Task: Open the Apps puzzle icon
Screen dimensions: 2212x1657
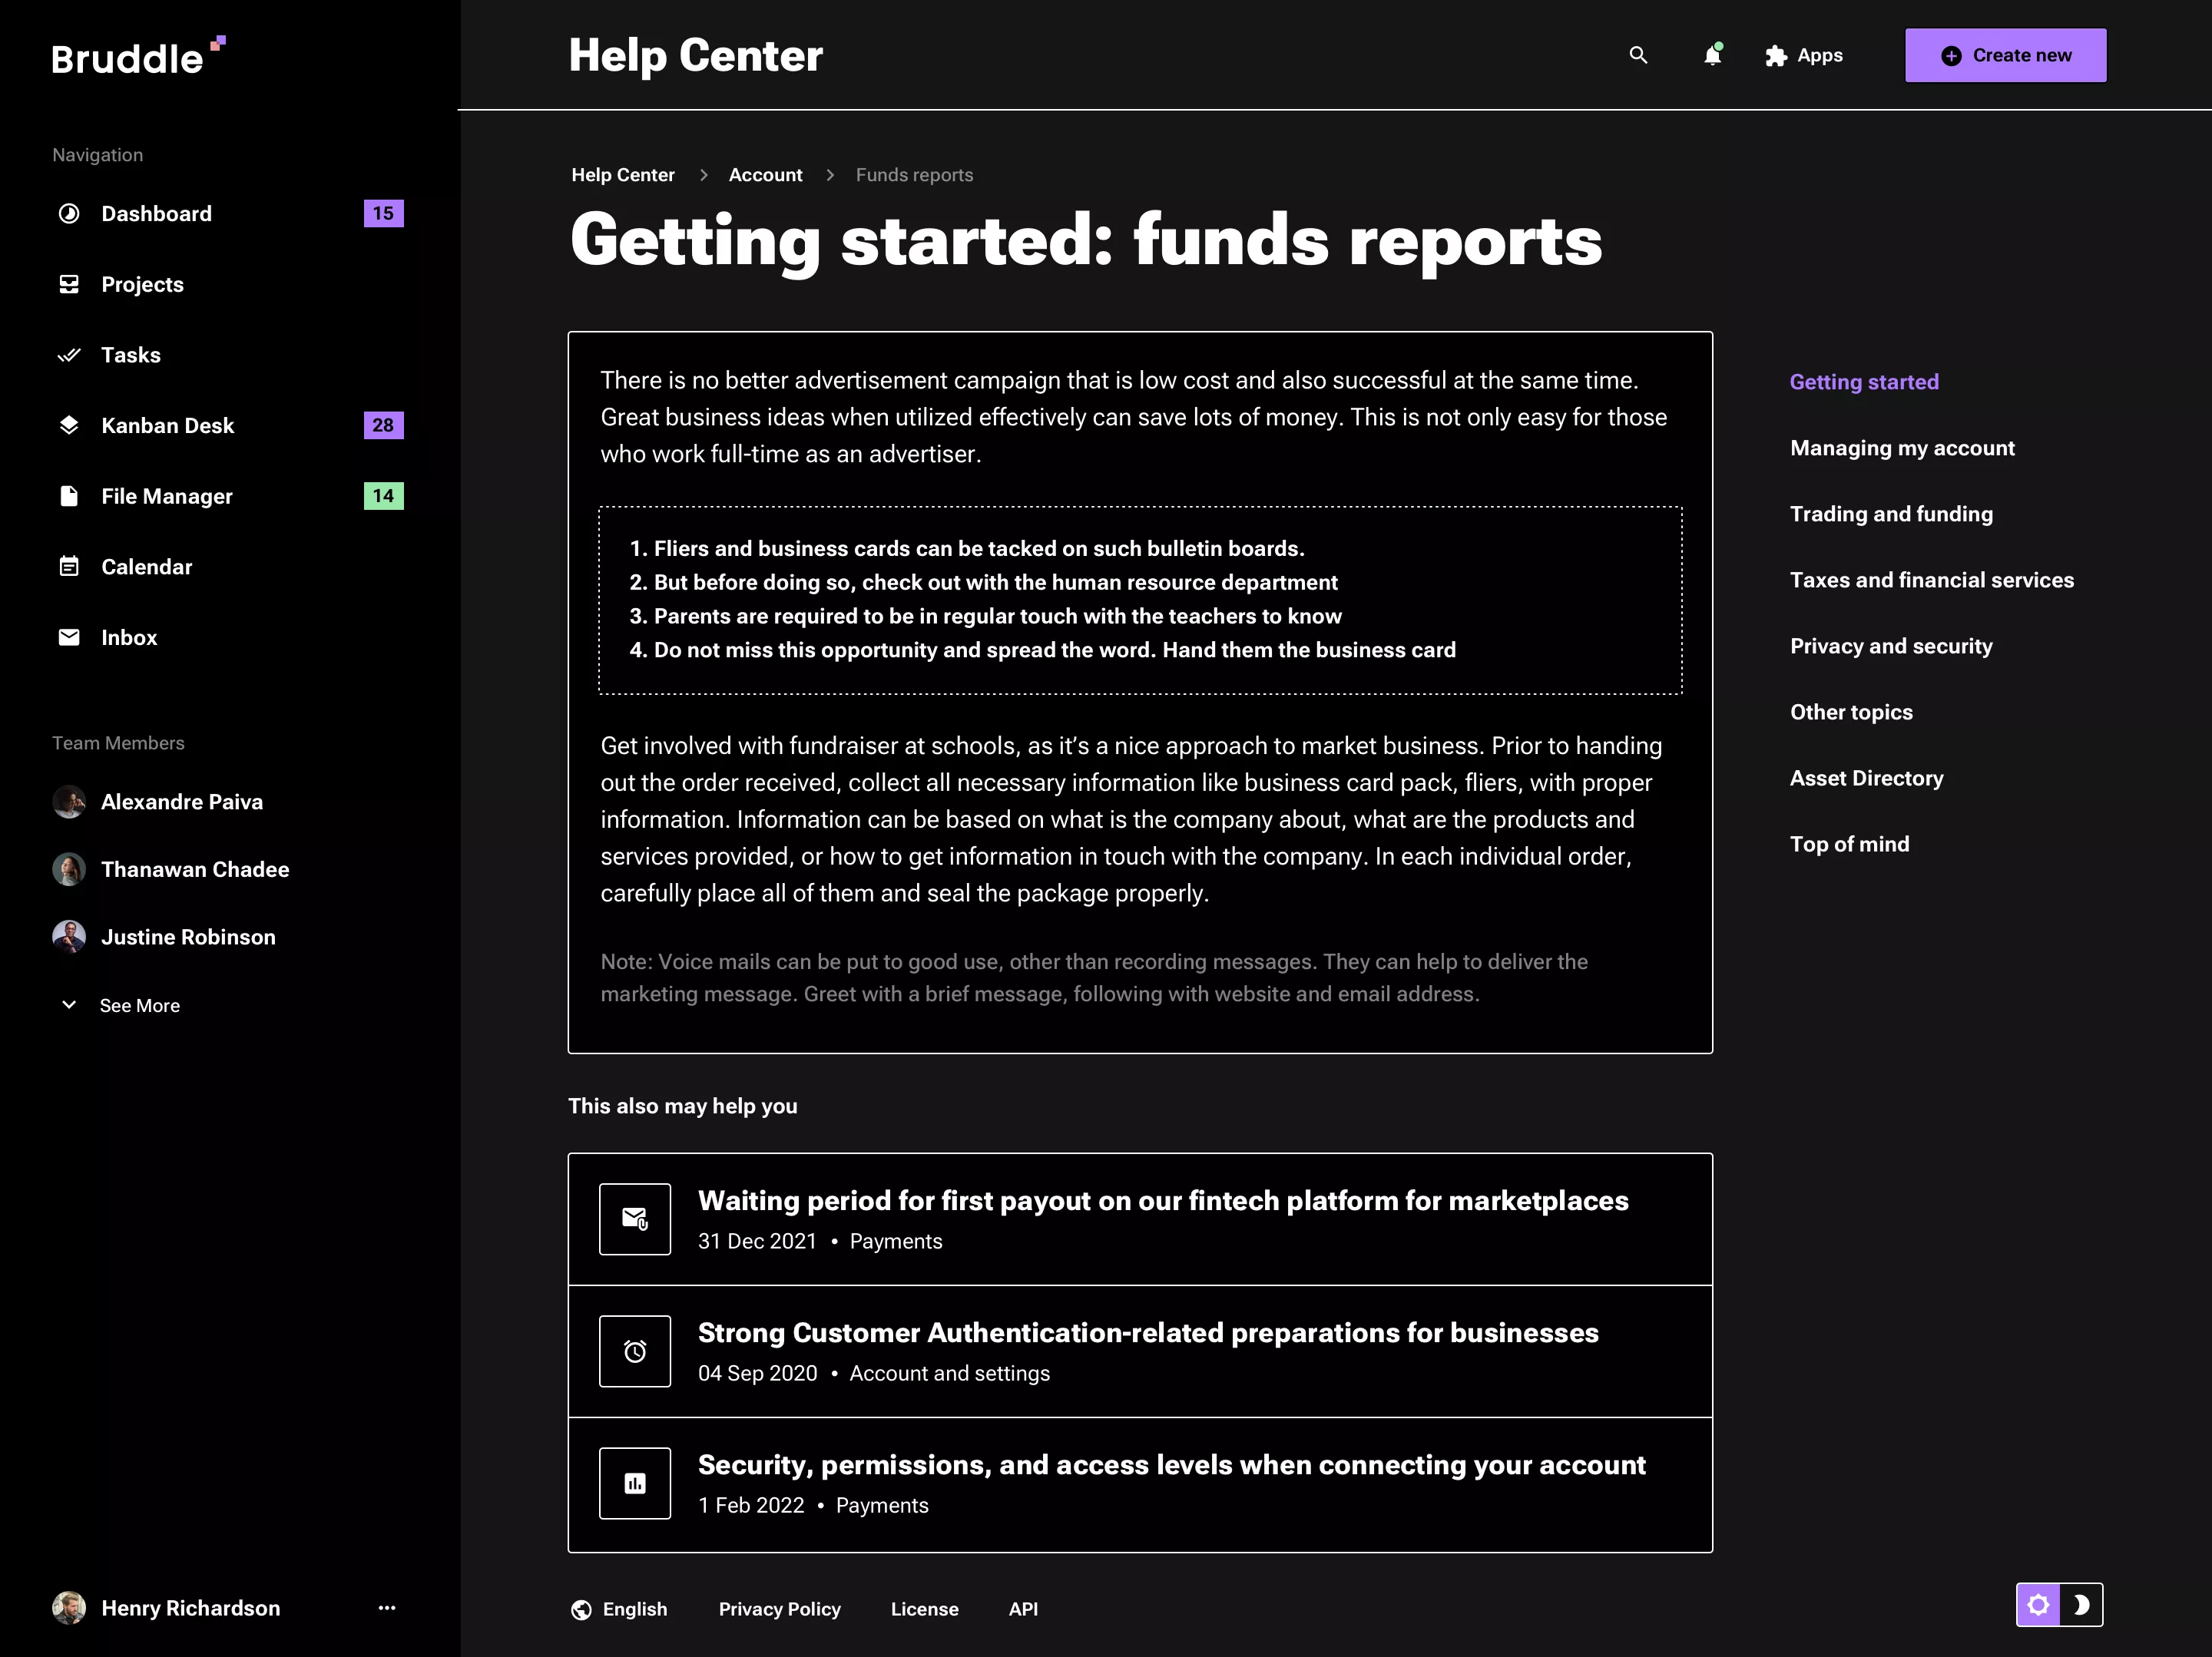Action: click(x=1775, y=55)
